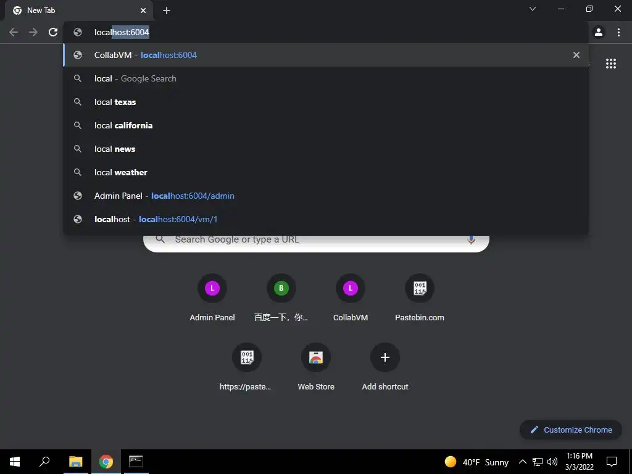This screenshot has width=632, height=474.
Task: Open the Chrome three-dot menu
Action: click(x=618, y=32)
